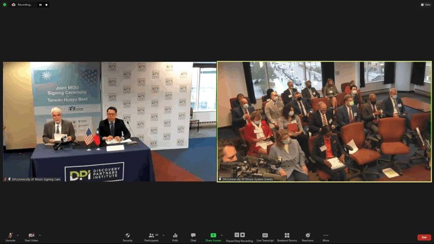
Task: Open Breakout Rooms
Action: coord(287,237)
